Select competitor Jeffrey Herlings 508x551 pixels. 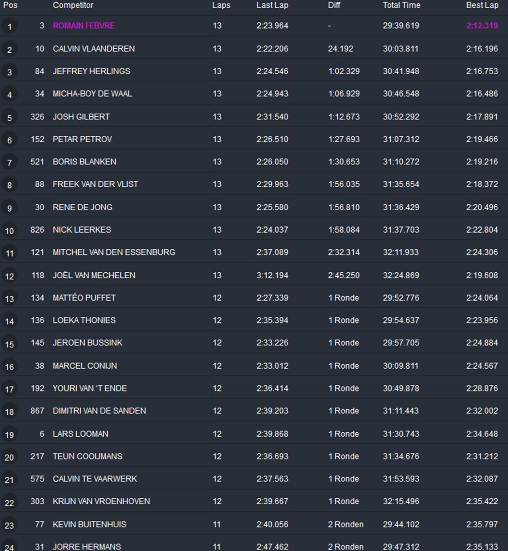pos(91,71)
